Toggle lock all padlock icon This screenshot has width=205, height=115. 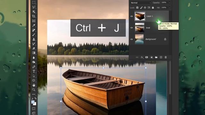coord(153,8)
